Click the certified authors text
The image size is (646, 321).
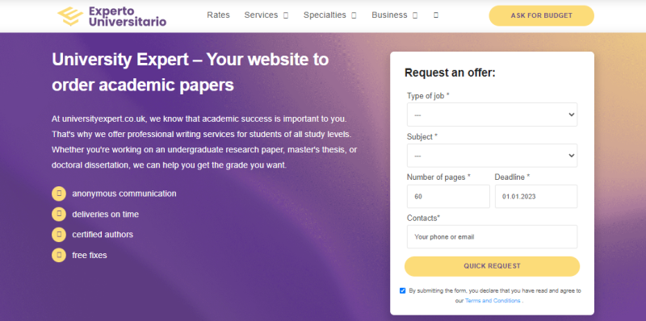click(103, 235)
